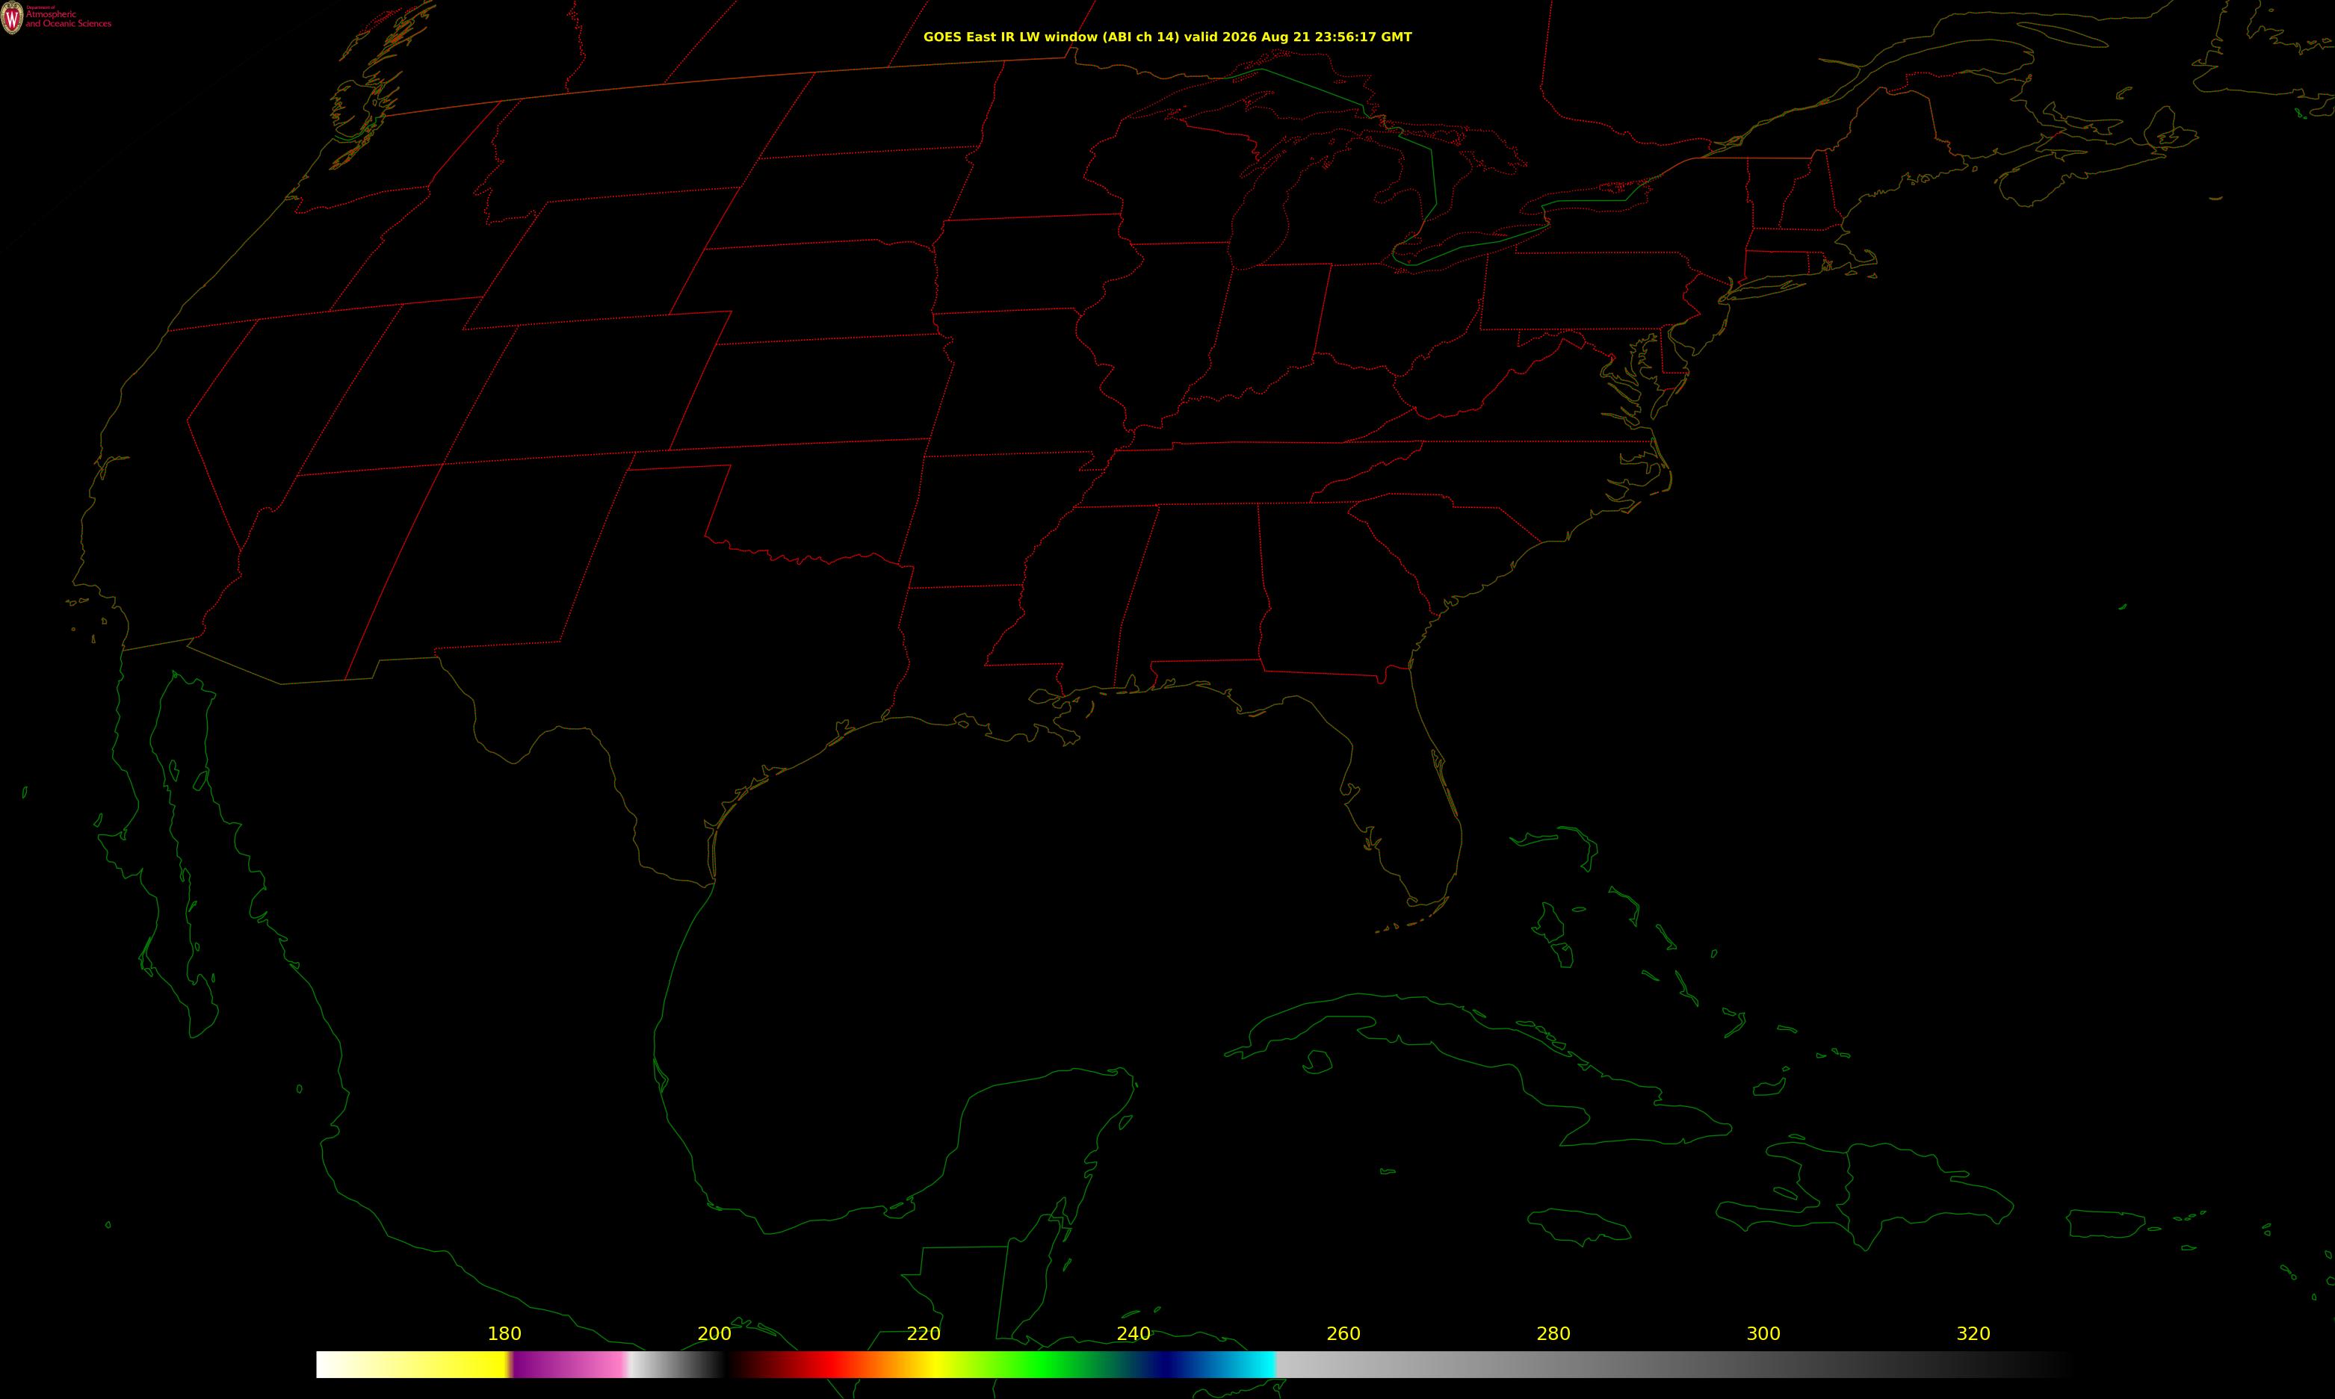The height and width of the screenshot is (1399, 2335).
Task: Click the UW crest logo icon
Action: pyautogui.click(x=12, y=17)
